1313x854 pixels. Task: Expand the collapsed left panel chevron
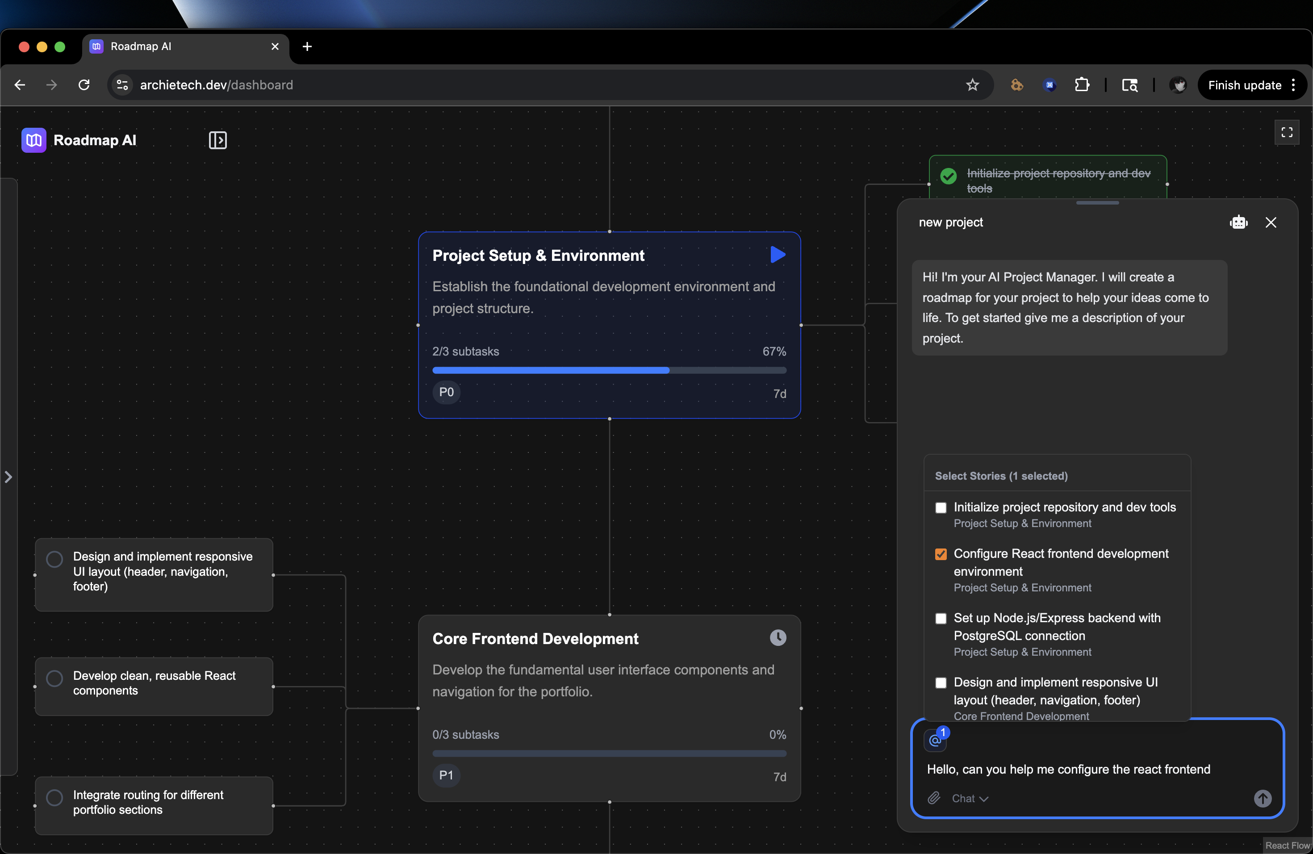pos(8,477)
